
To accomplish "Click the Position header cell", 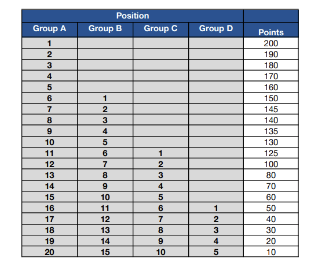I will [133, 16].
